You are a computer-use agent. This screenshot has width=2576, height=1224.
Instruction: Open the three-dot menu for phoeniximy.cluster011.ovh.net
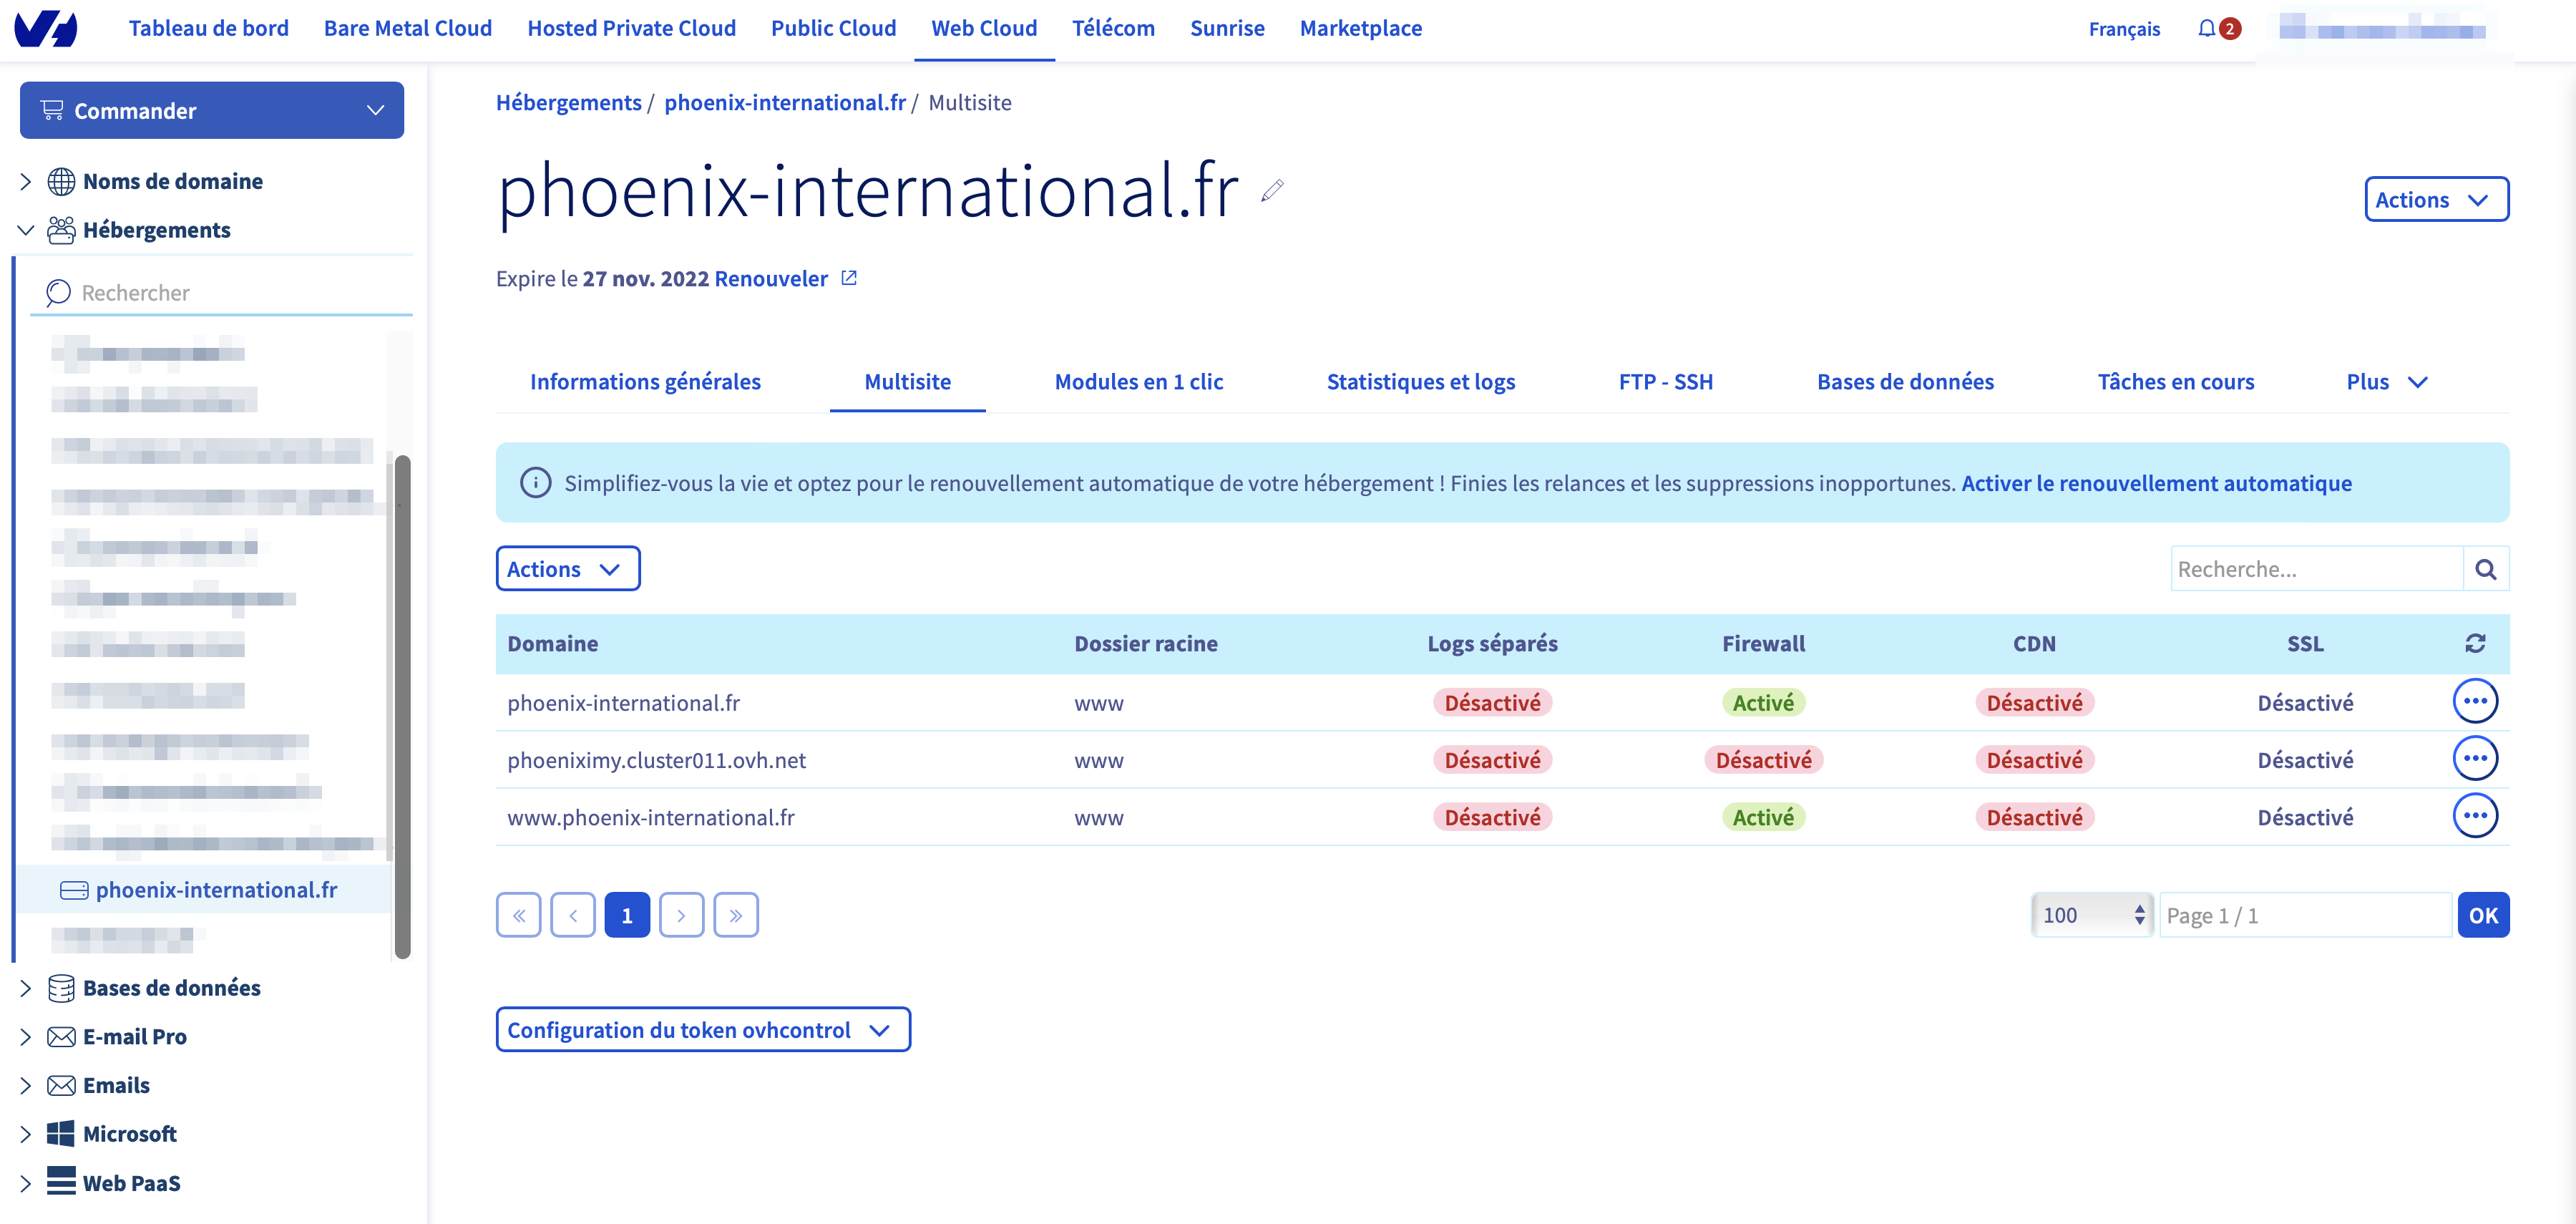(x=2475, y=759)
